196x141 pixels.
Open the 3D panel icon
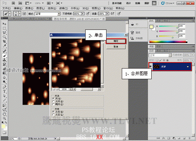pyautogui.click(x=132, y=25)
